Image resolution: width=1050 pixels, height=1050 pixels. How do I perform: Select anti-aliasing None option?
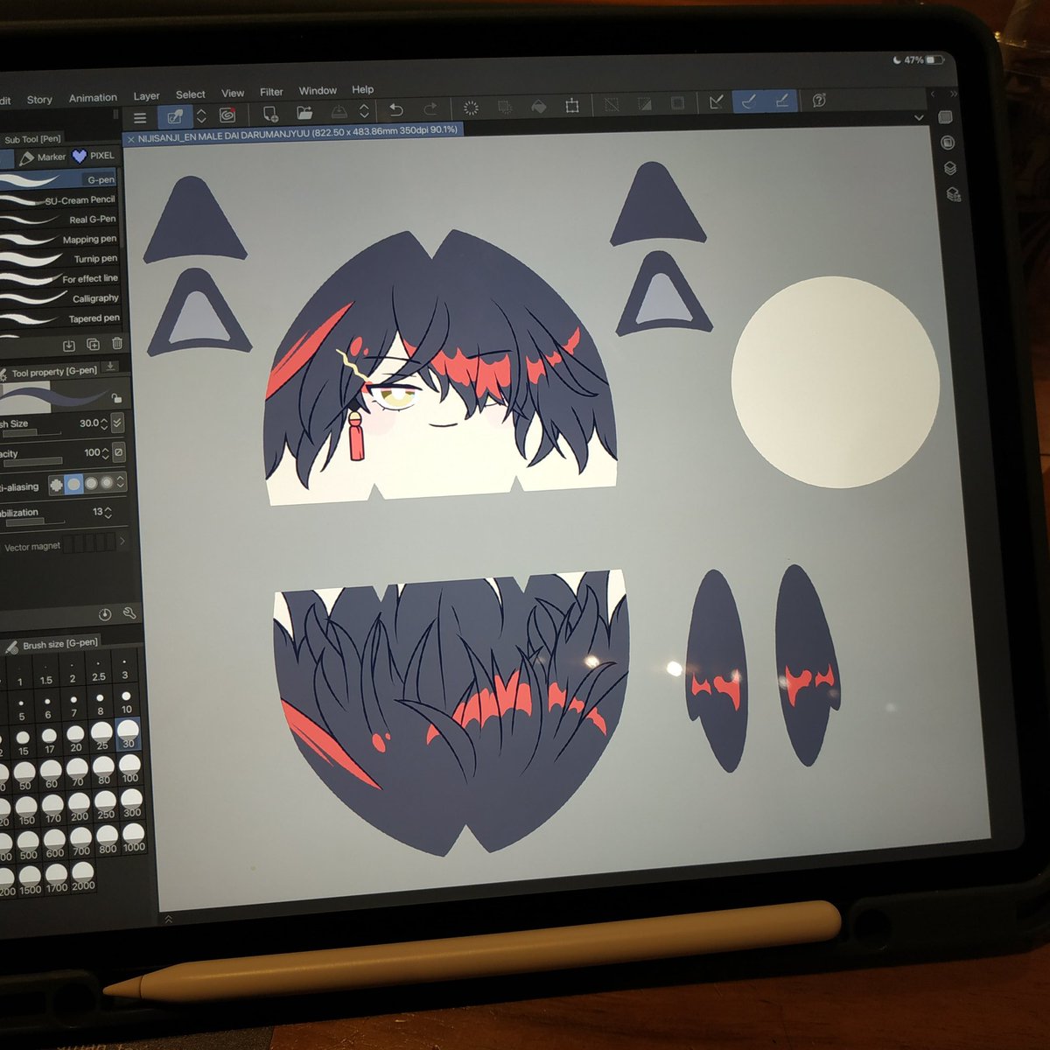pos(57,484)
